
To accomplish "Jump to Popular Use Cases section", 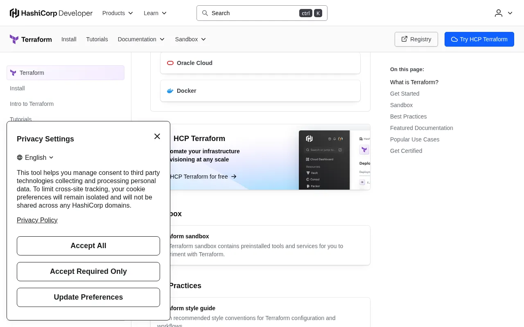I will click(x=415, y=139).
